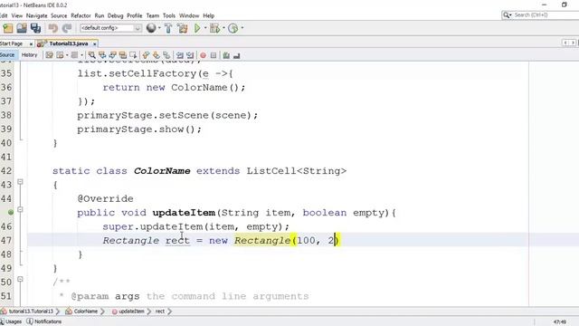Image resolution: width=579 pixels, height=326 pixels.
Task: Click the New Project icon
Action: [8, 28]
